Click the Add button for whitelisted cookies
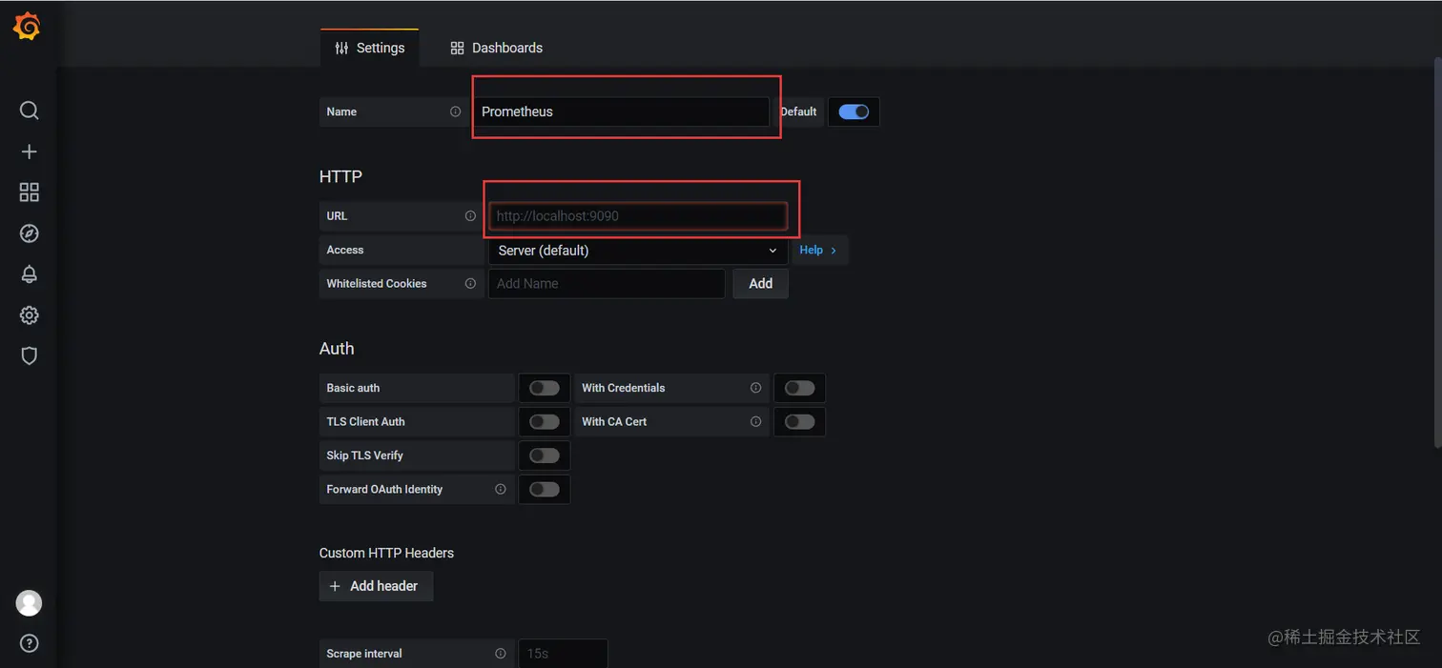The image size is (1442, 668). tap(761, 284)
